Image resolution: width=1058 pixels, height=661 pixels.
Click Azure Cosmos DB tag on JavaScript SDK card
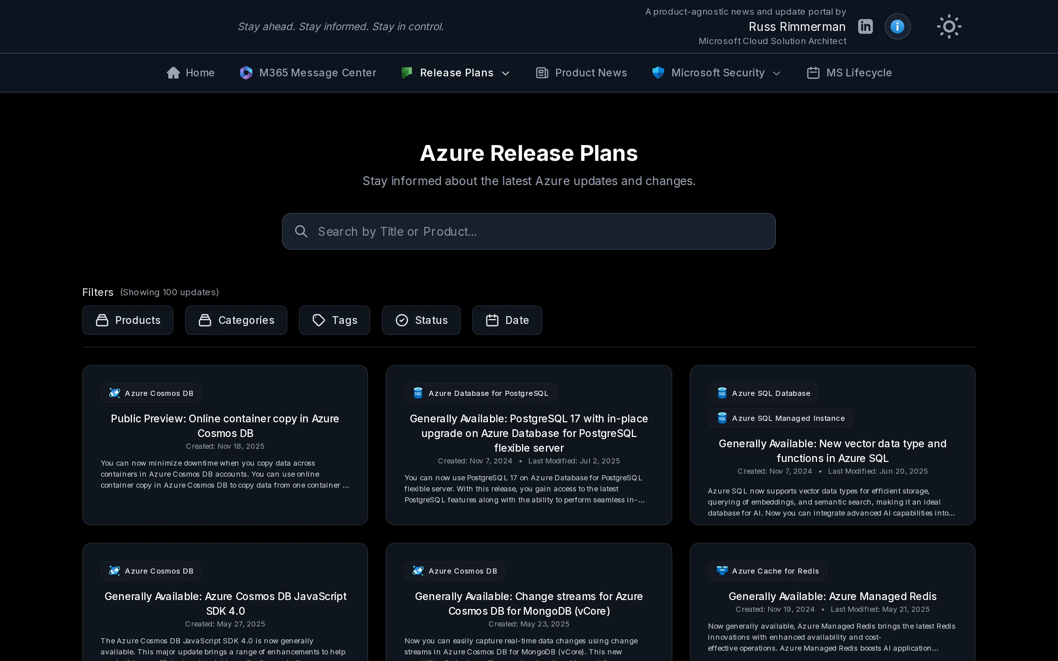151,571
